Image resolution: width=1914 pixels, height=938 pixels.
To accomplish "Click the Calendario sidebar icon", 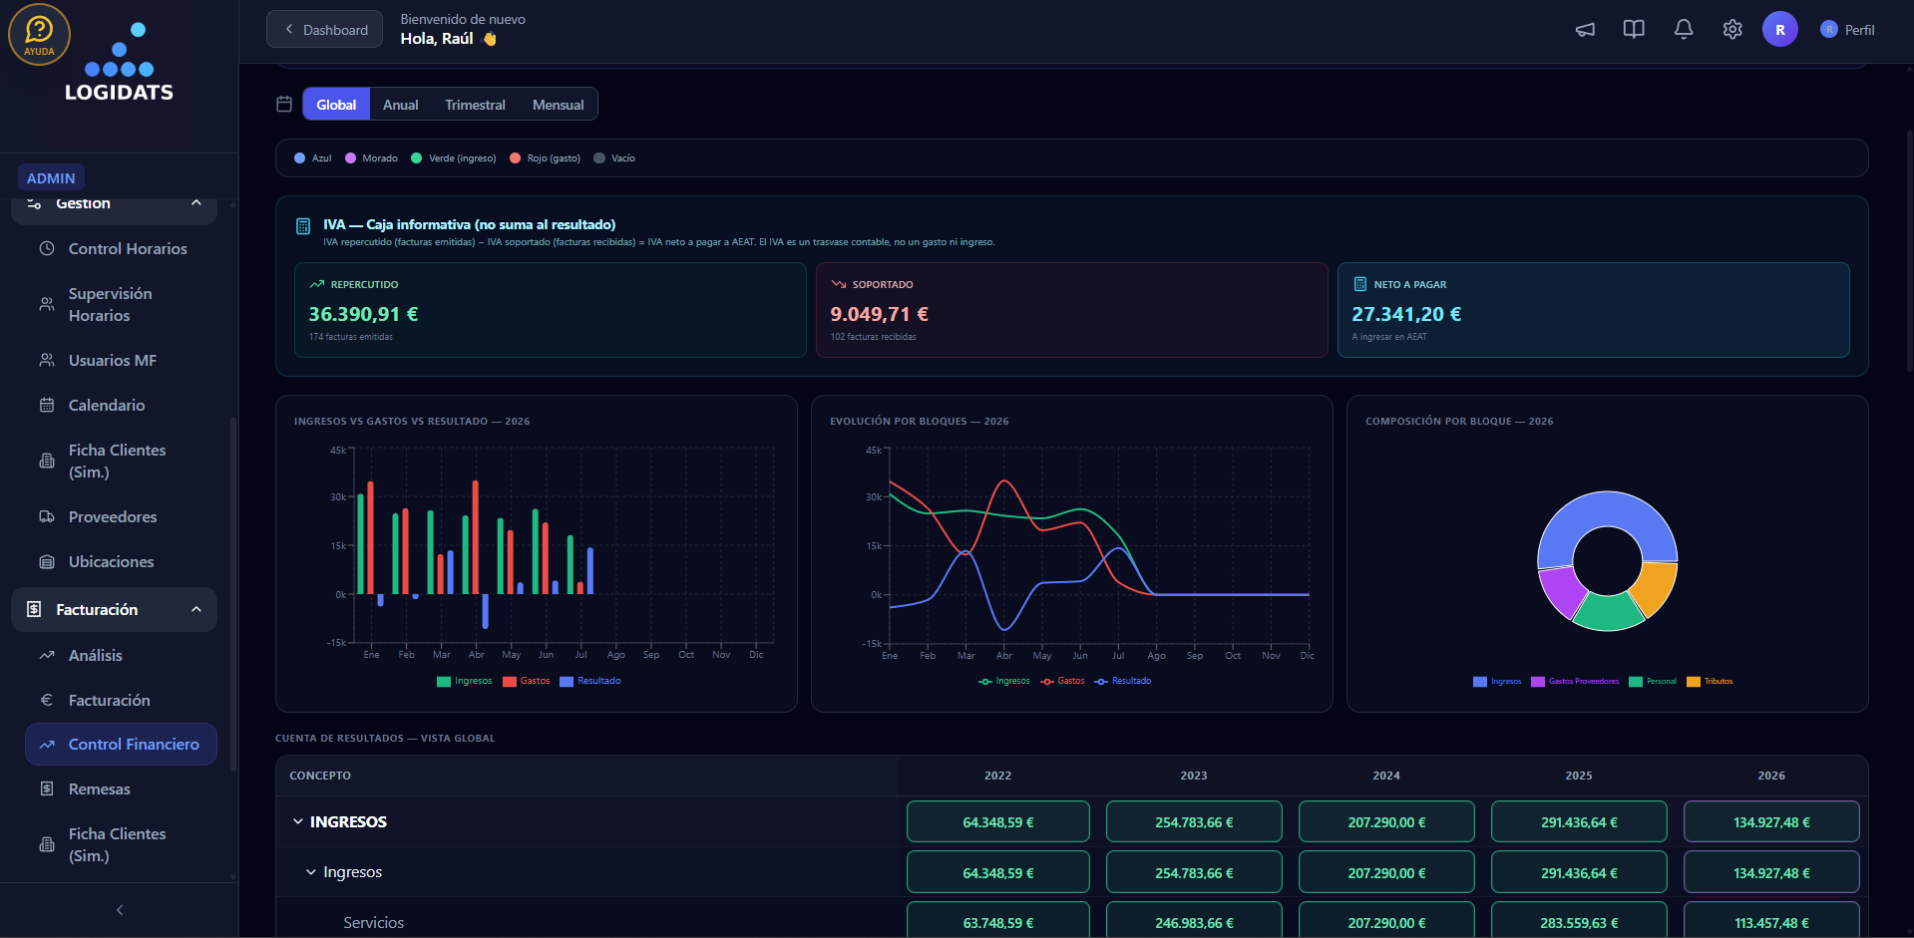I will point(47,405).
